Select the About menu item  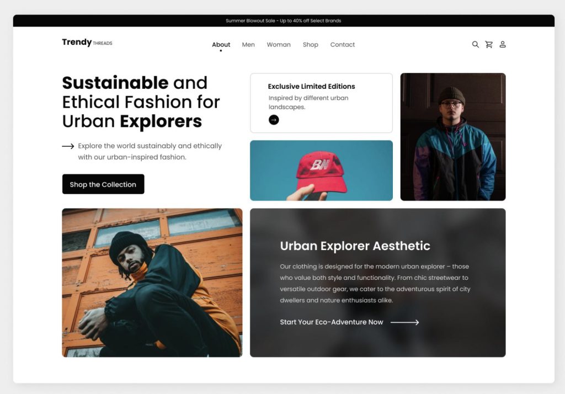221,44
